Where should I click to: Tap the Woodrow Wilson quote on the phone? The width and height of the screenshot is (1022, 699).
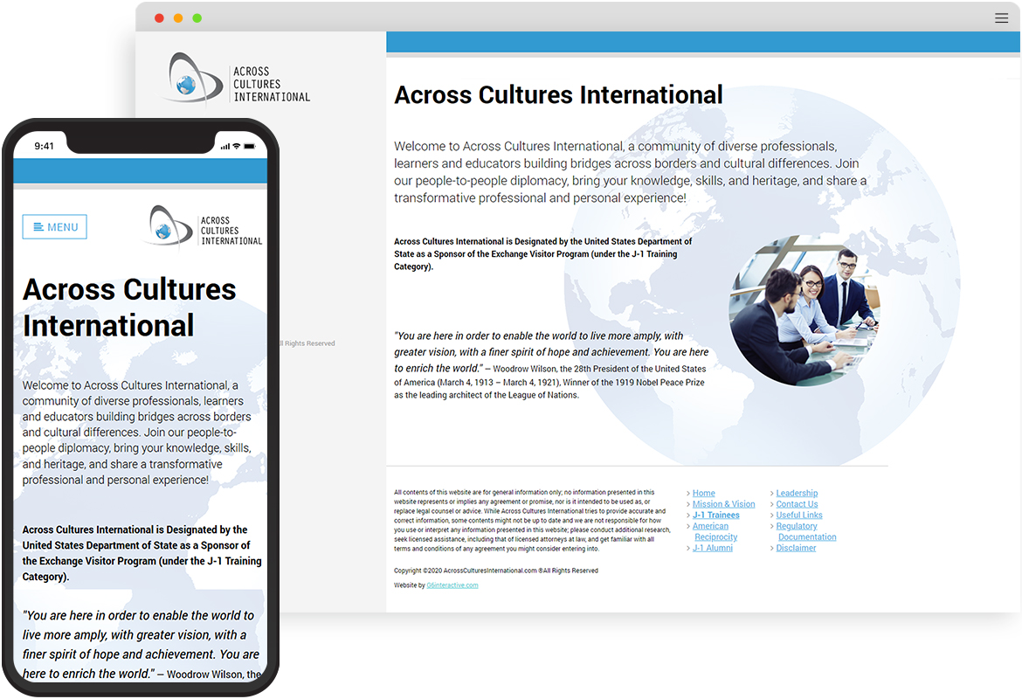pos(142,644)
